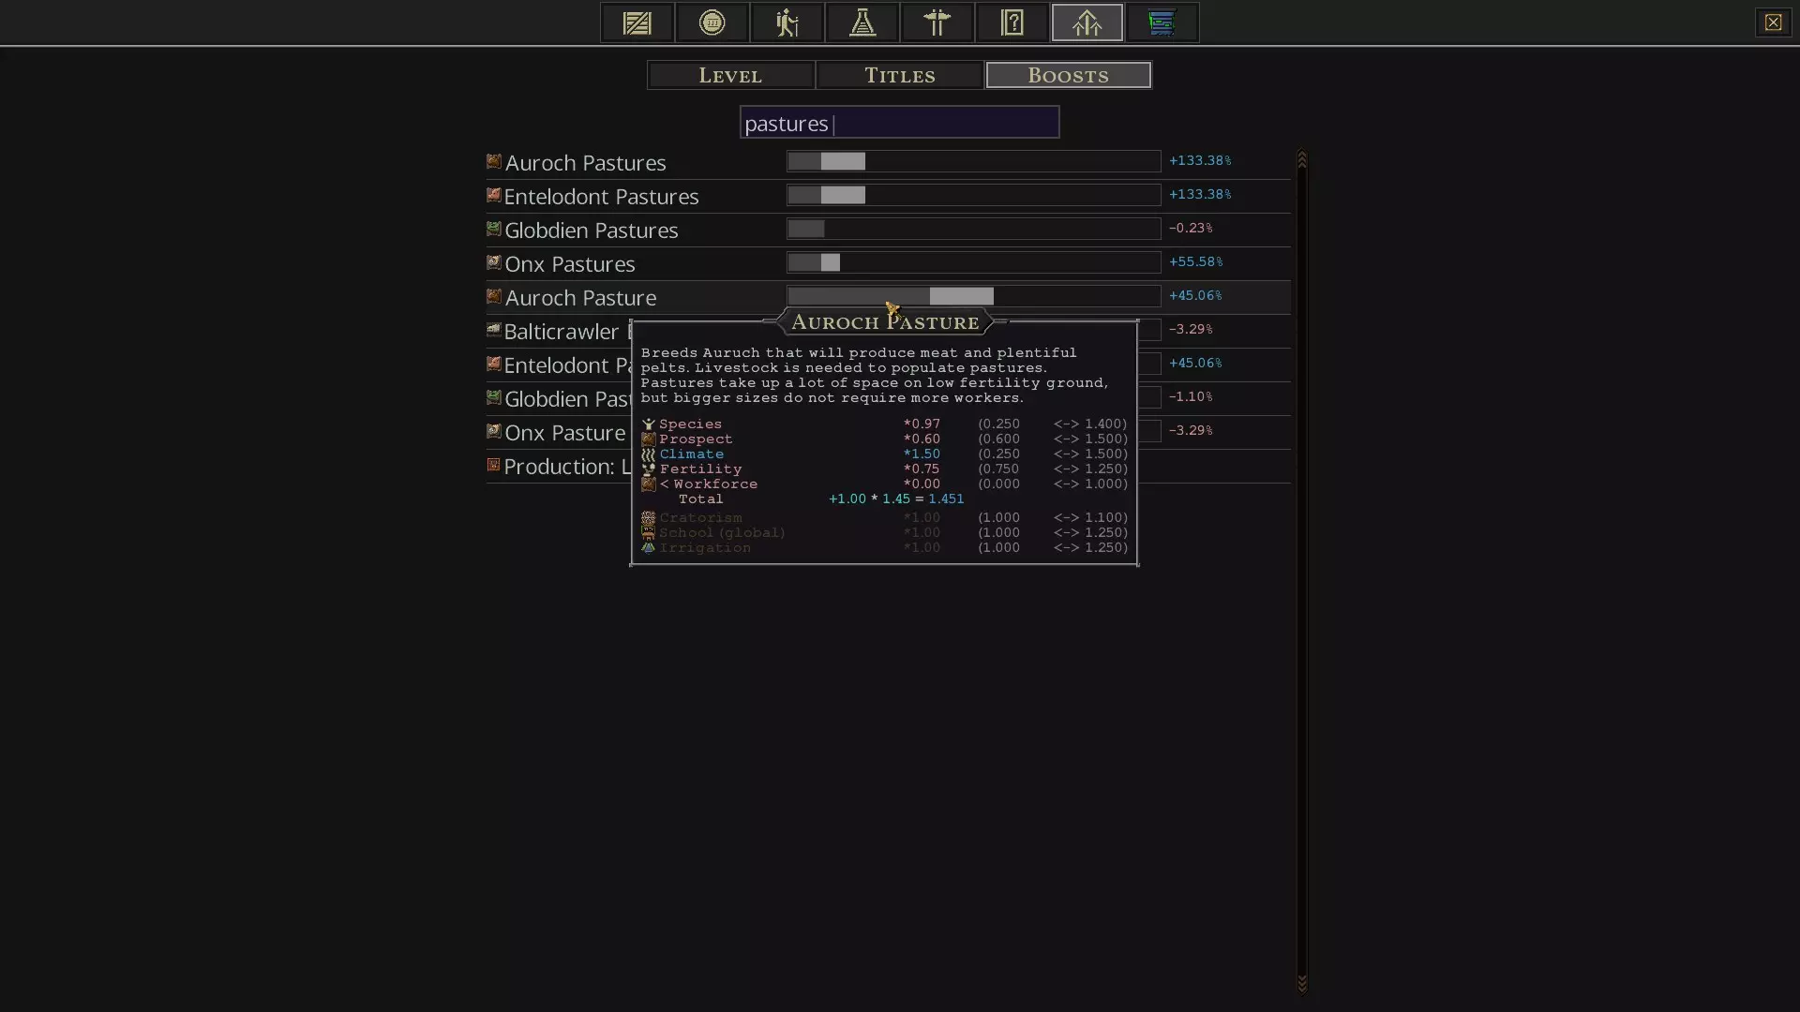Click the Onx Pastures icon
The height and width of the screenshot is (1012, 1800).
coord(494,263)
